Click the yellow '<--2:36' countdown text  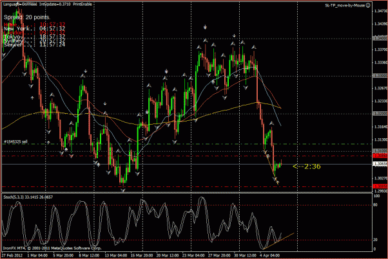[x=307, y=166]
